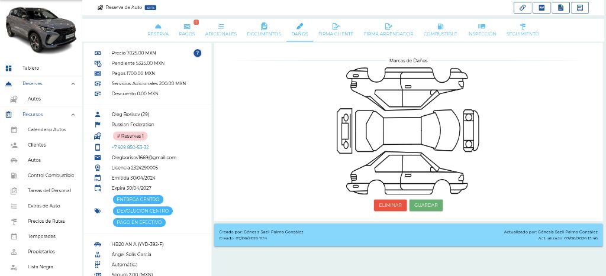Screen dimensions: 606x276
Task: Open the PDF export icon button
Action: click(541, 8)
